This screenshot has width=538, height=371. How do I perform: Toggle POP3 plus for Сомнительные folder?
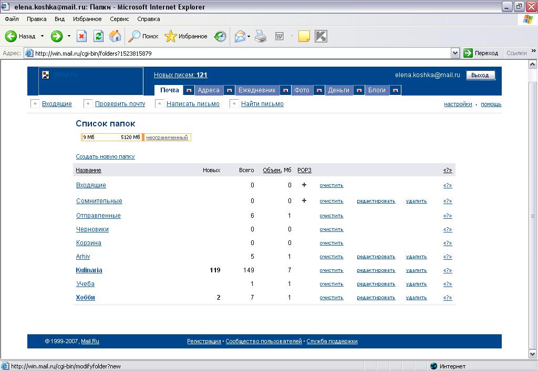304,201
